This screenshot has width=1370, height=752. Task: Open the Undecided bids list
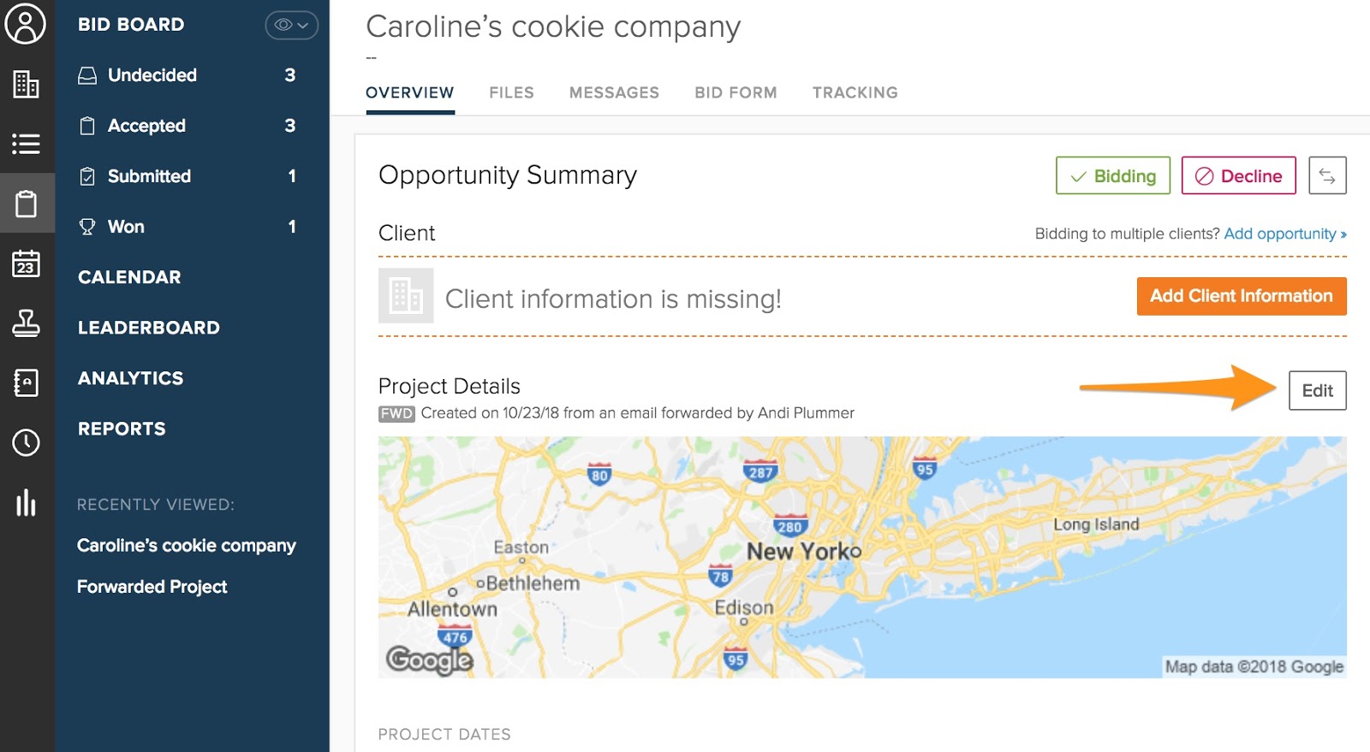(152, 75)
